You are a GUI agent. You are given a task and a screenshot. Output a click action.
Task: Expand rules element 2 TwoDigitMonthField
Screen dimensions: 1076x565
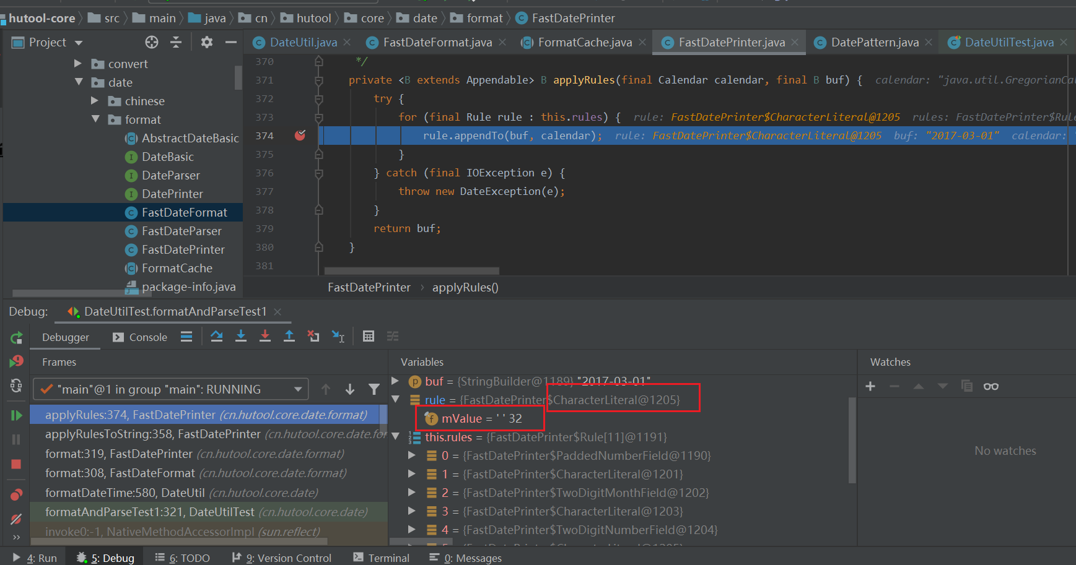pyautogui.click(x=412, y=492)
